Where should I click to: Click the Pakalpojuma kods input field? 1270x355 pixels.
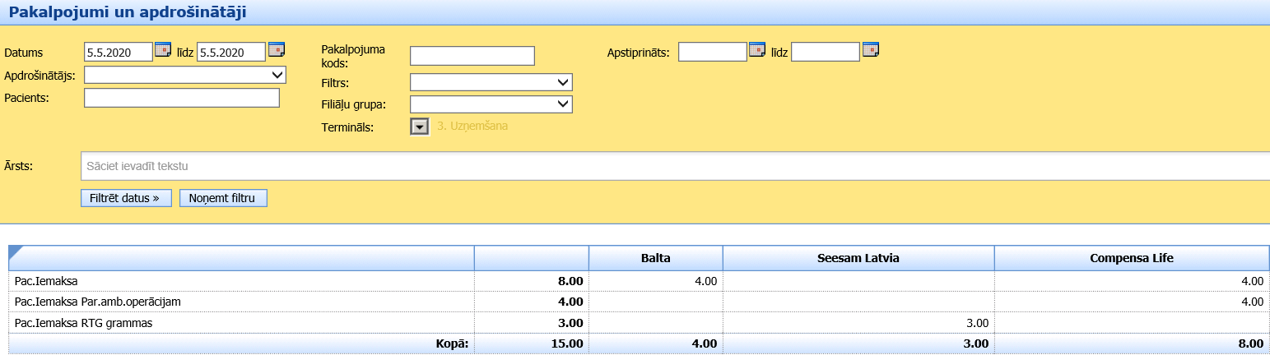(x=472, y=56)
